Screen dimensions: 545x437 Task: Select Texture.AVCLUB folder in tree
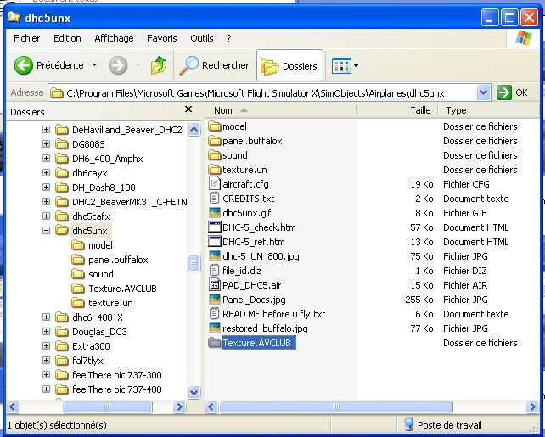[x=122, y=289]
